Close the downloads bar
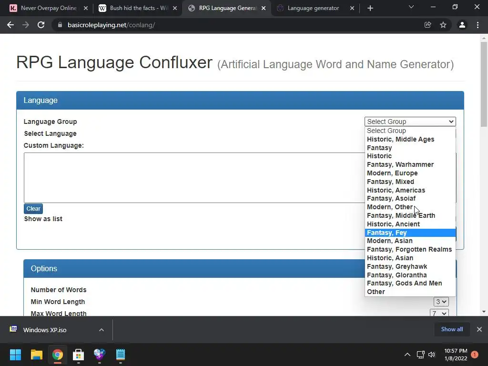The width and height of the screenshot is (488, 366). pos(479,329)
